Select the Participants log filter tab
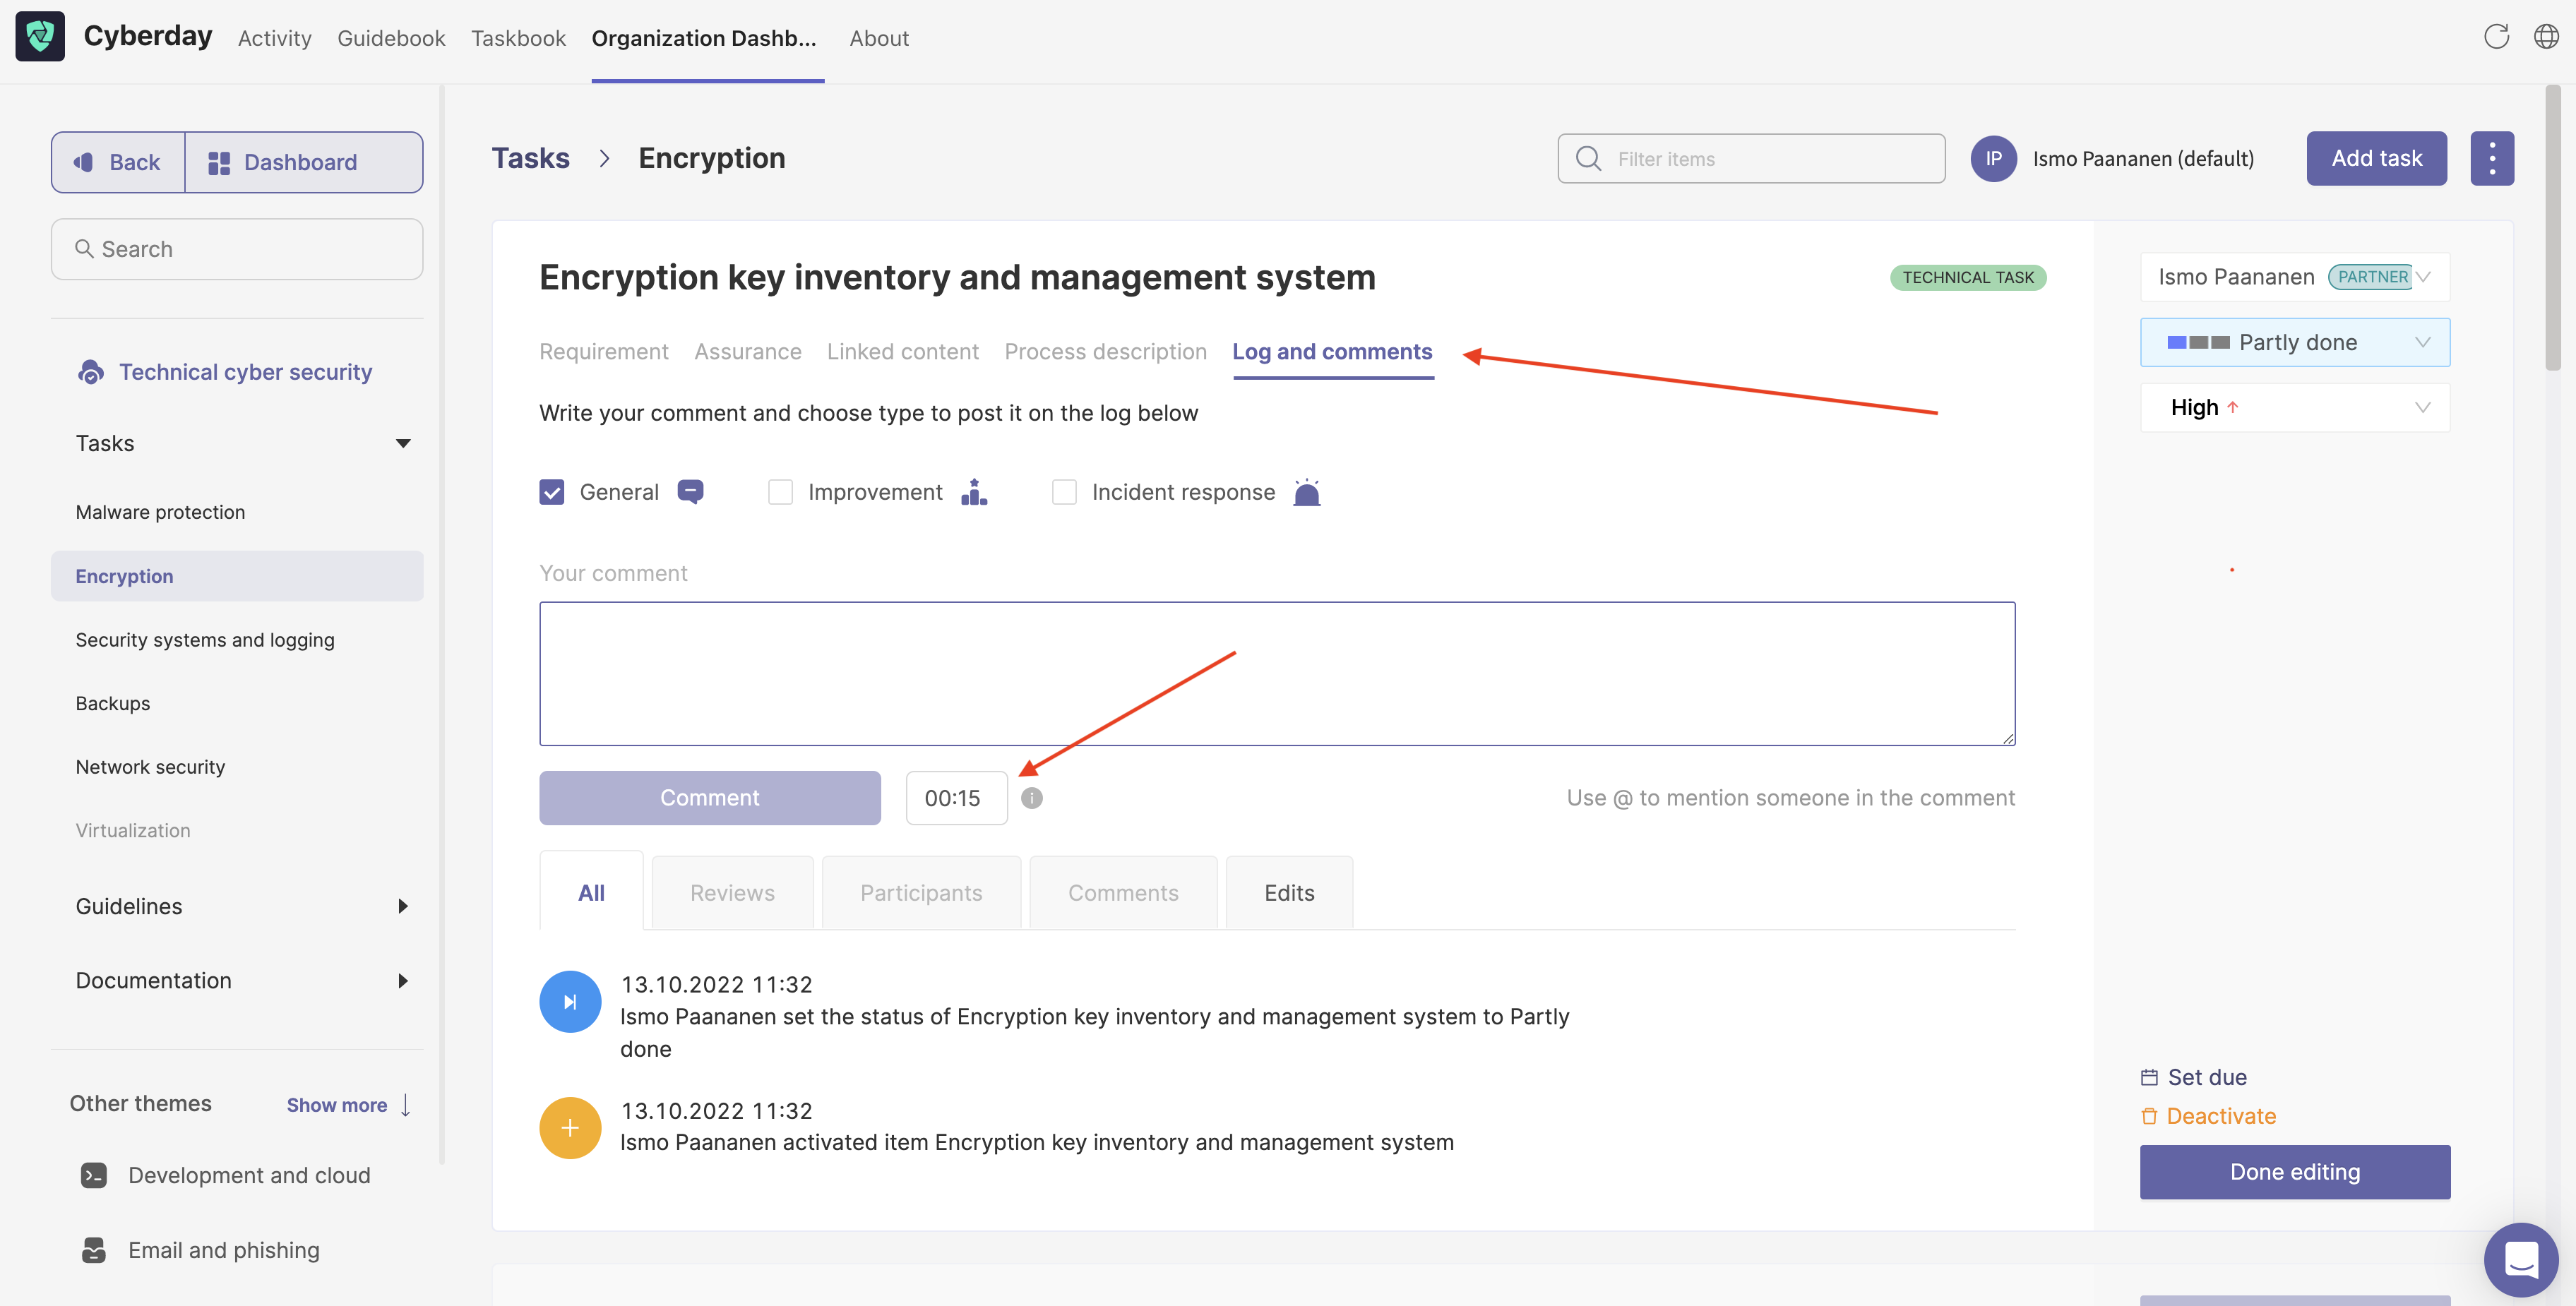This screenshot has height=1306, width=2576. click(x=921, y=893)
